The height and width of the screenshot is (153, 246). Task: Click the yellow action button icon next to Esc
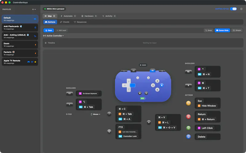188,103
